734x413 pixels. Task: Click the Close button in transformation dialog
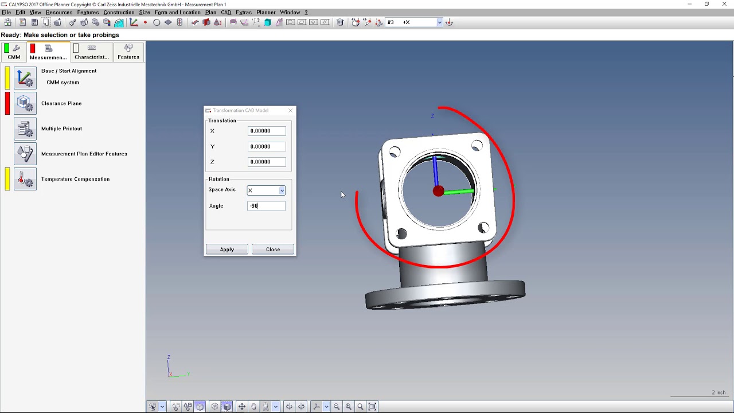(x=273, y=250)
